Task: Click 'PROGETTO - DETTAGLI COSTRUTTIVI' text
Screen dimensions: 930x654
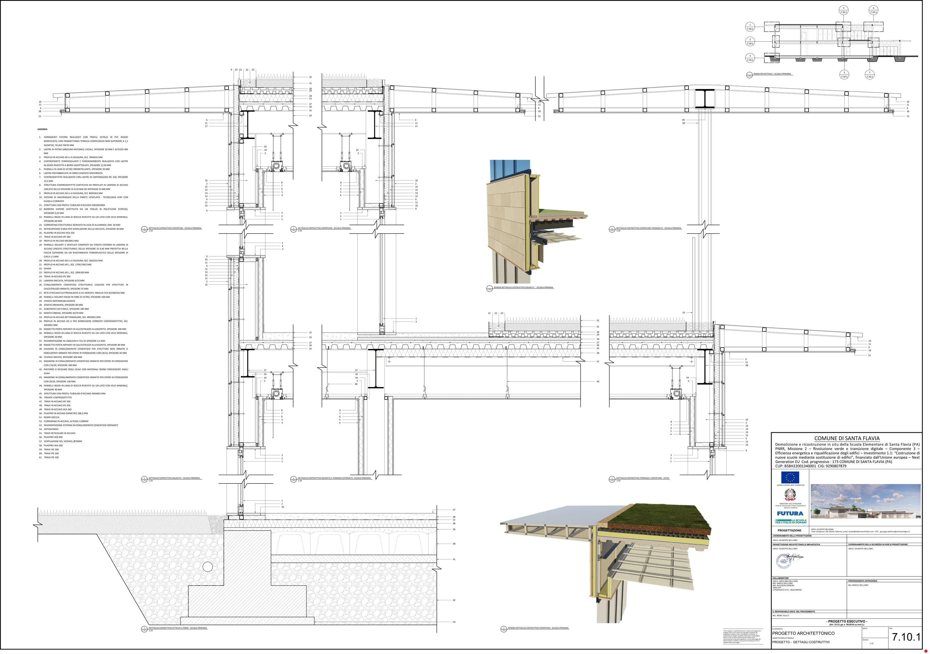Action: click(x=801, y=643)
